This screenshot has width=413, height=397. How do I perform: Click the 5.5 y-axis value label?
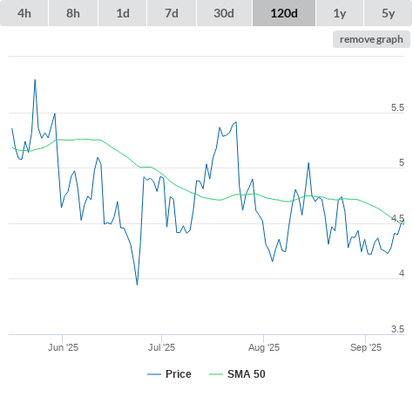click(x=397, y=107)
